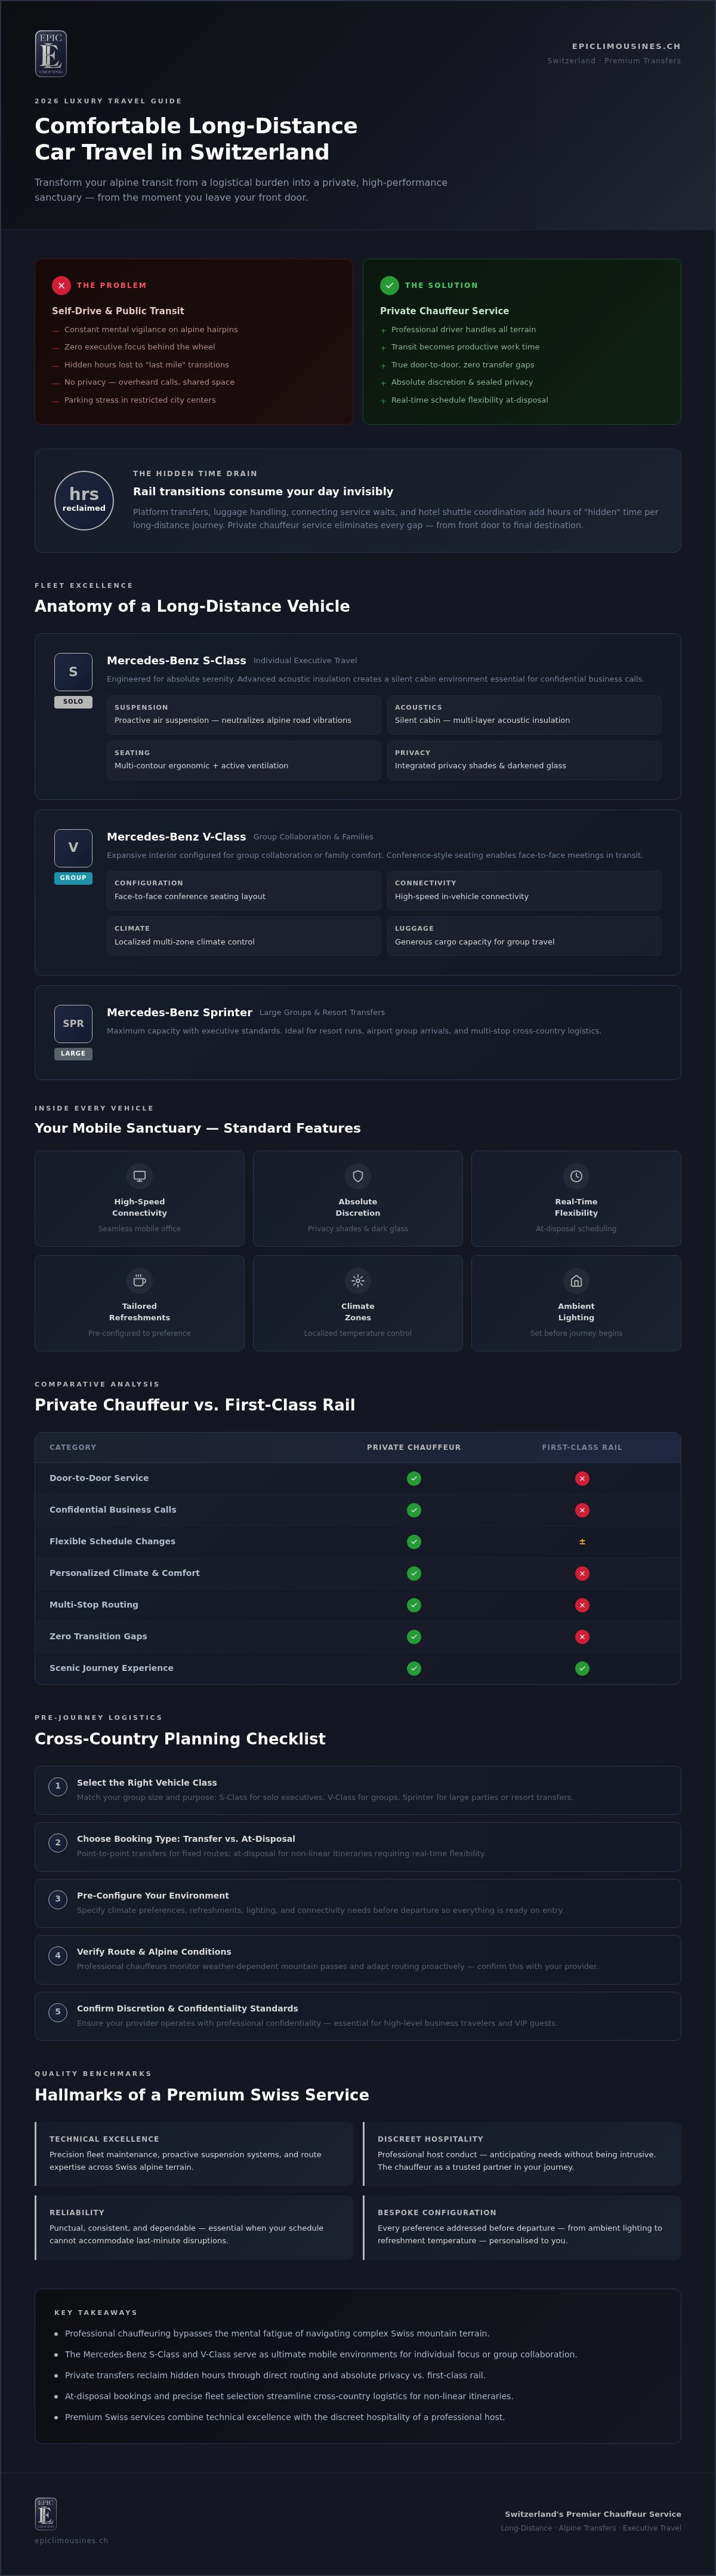
Task: Click the rail red X for Multi-Stop Routing
Action: pyautogui.click(x=582, y=1605)
